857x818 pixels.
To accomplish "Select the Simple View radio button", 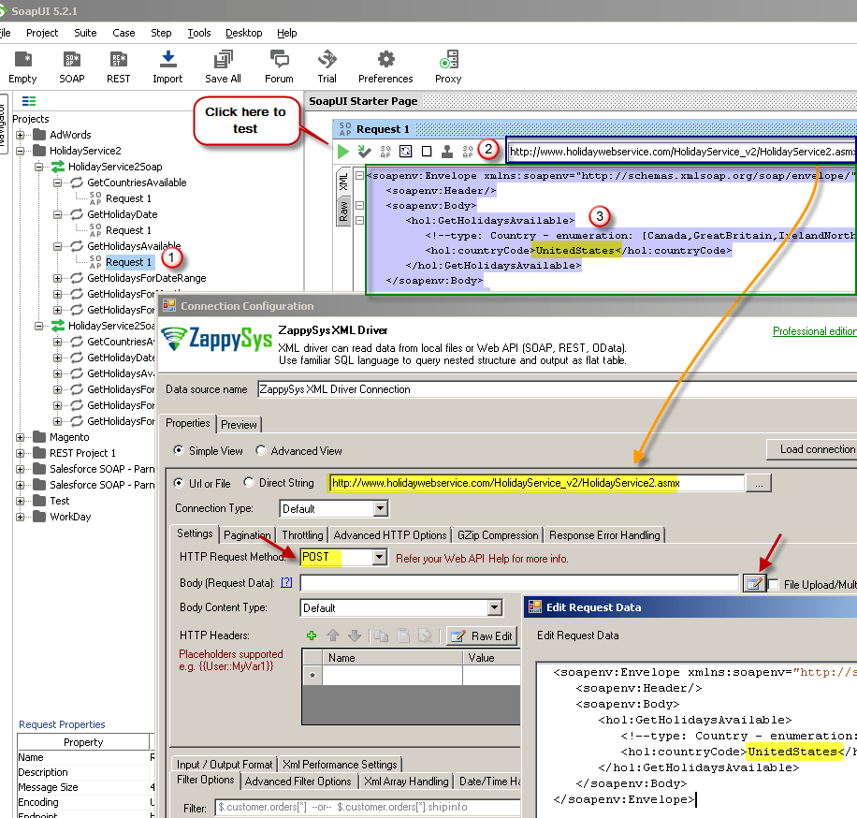I will (177, 450).
